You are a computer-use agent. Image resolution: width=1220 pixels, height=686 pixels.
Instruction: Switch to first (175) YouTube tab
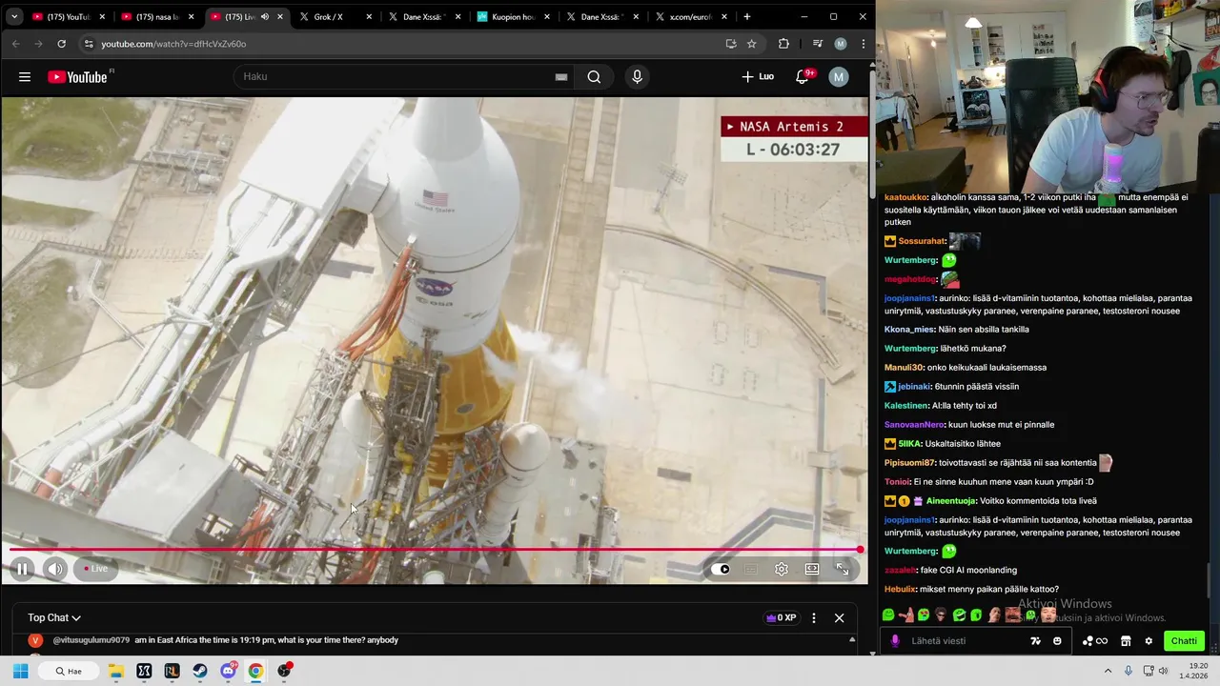67,17
